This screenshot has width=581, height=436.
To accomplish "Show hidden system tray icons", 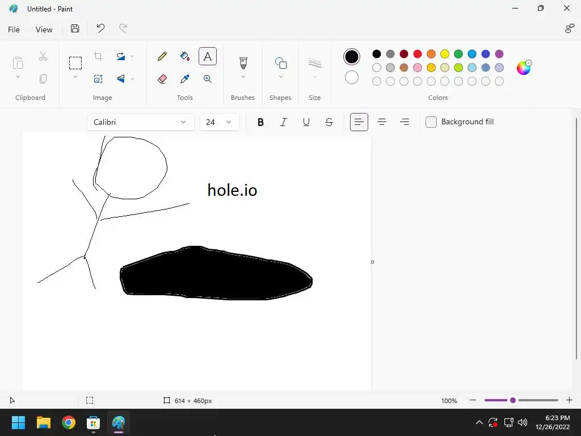I will (x=479, y=422).
